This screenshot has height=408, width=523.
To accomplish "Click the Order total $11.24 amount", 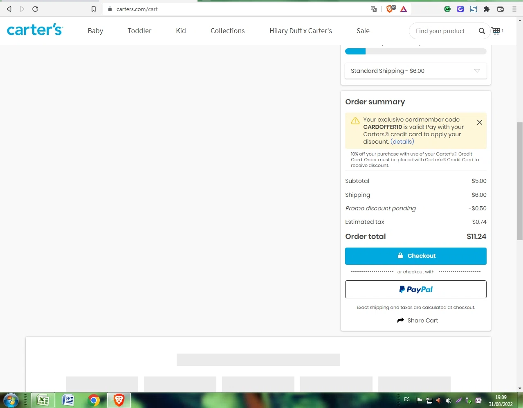I will pos(476,237).
